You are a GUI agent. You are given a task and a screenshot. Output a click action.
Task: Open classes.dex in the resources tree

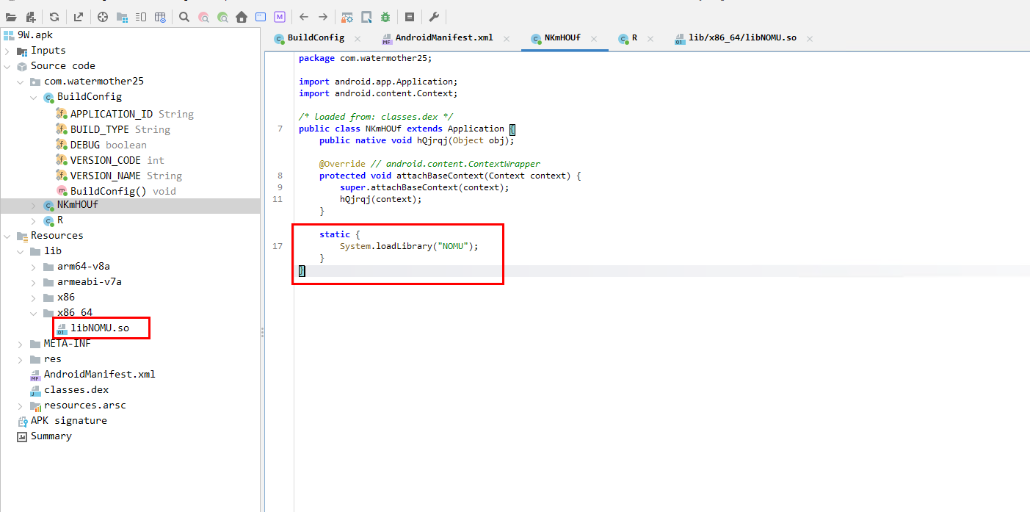pos(76,390)
